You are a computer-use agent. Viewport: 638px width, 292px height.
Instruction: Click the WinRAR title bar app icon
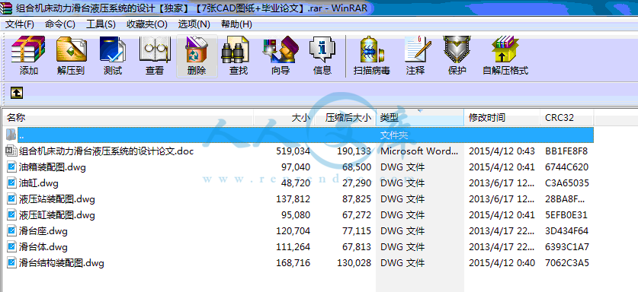click(5, 8)
